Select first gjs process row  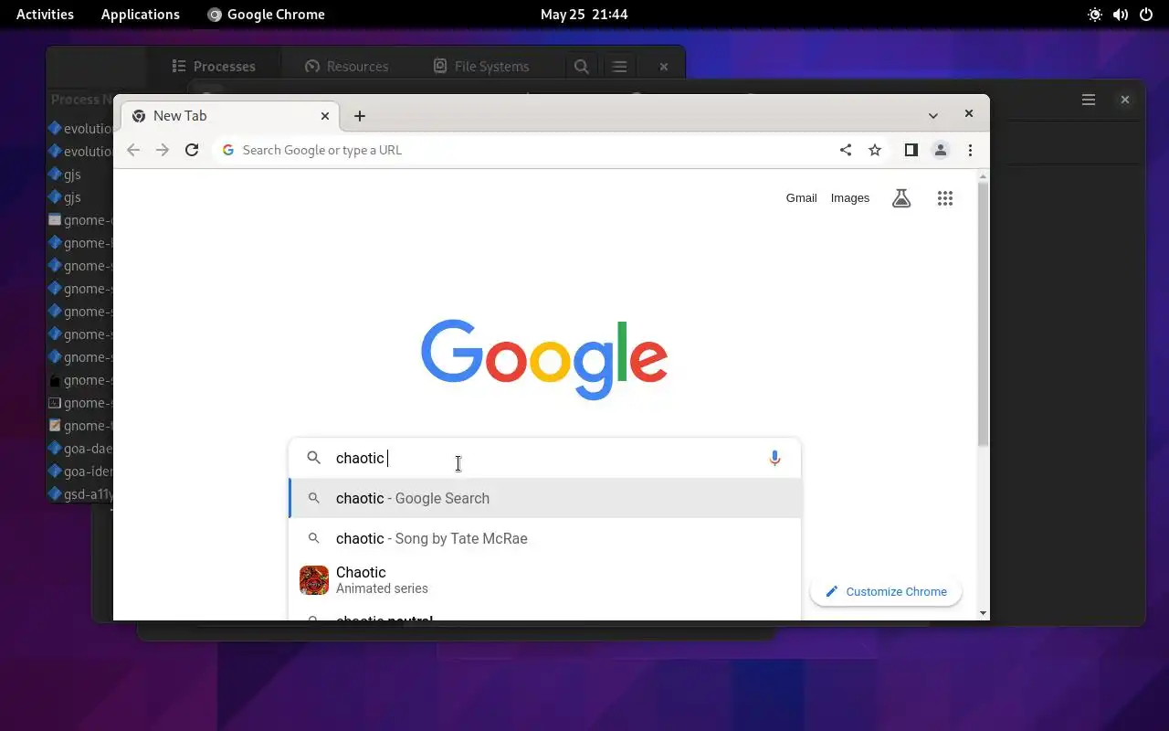coord(80,174)
